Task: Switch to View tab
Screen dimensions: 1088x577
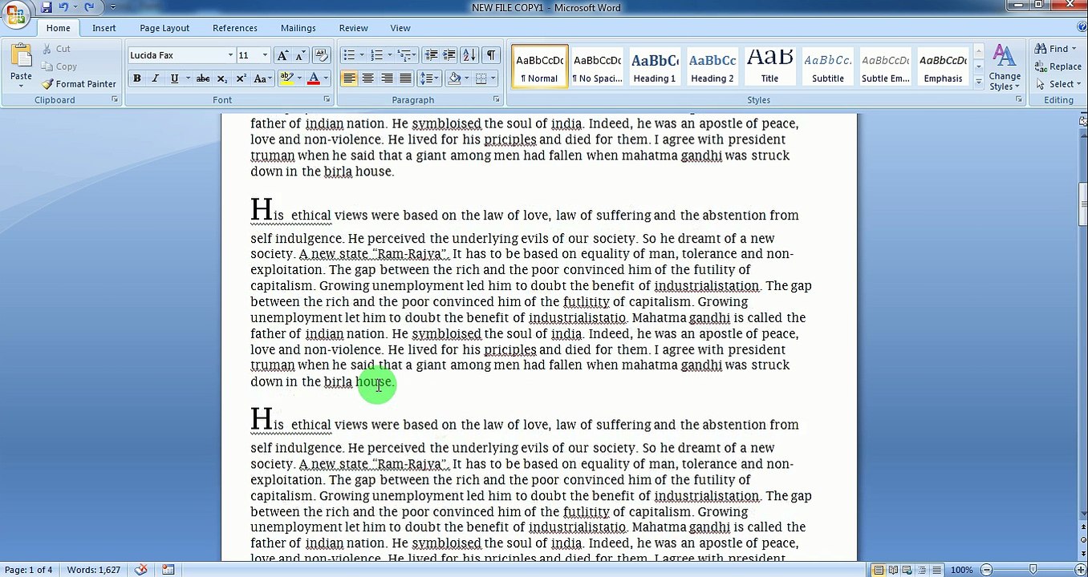Action: point(400,28)
